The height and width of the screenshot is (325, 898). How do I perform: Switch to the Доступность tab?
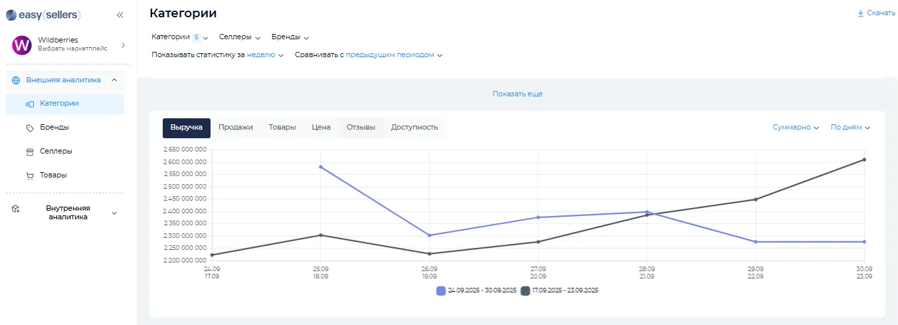pyautogui.click(x=414, y=128)
